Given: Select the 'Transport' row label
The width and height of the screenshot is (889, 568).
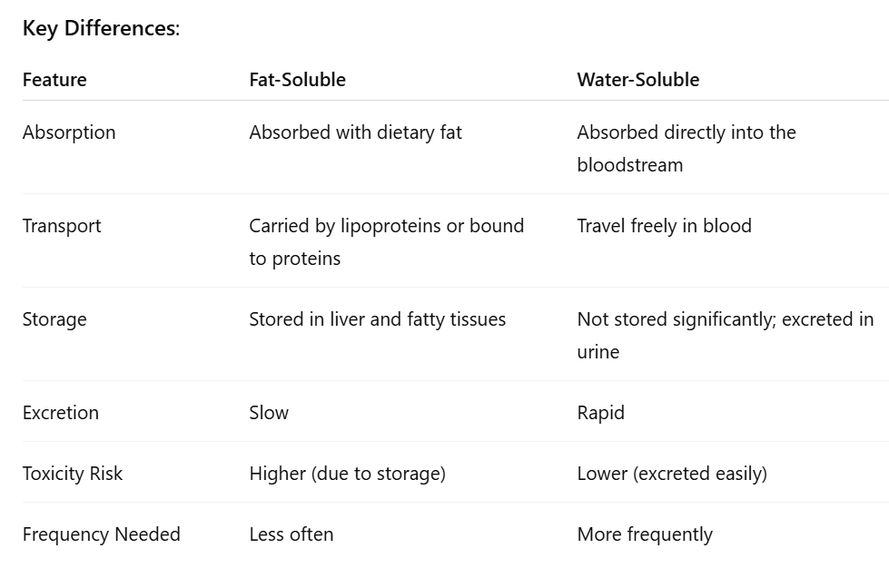Looking at the screenshot, I should pyautogui.click(x=62, y=226).
